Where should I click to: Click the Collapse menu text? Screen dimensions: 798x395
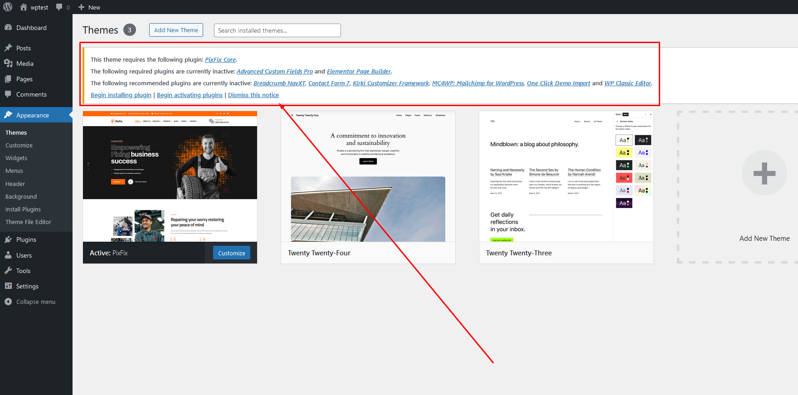36,302
